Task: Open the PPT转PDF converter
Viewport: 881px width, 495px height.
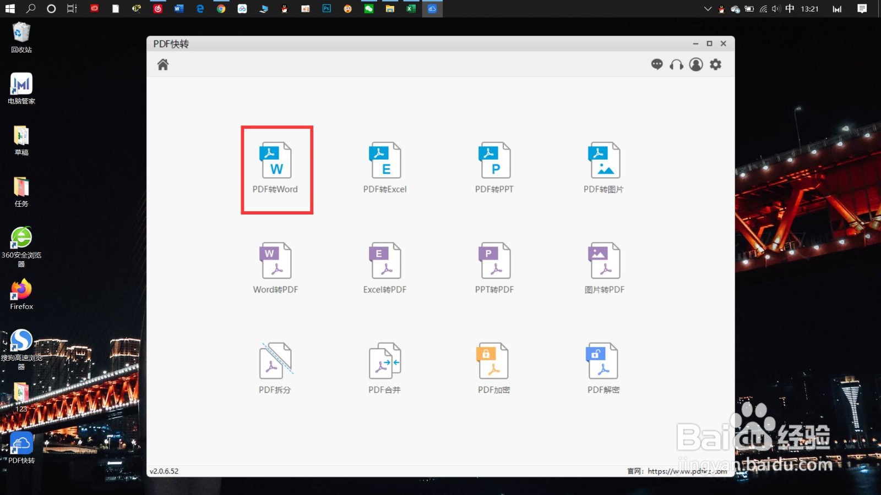Action: [x=494, y=268]
